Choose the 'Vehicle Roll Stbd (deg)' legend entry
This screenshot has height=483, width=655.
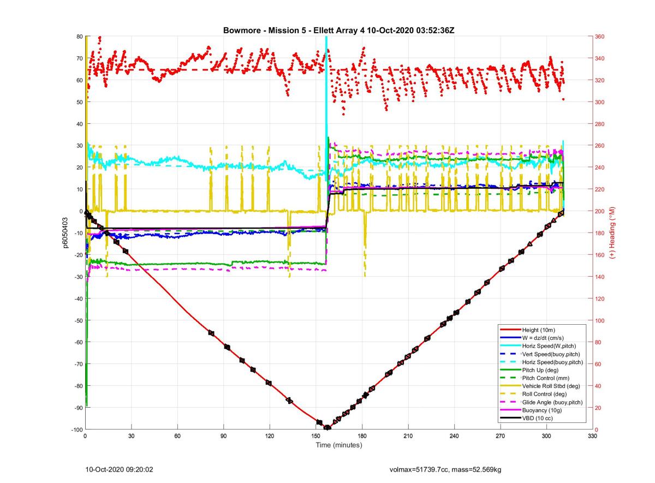551,386
